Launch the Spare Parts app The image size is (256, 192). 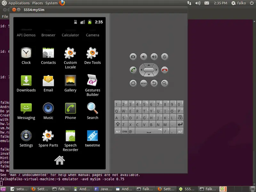point(48,139)
